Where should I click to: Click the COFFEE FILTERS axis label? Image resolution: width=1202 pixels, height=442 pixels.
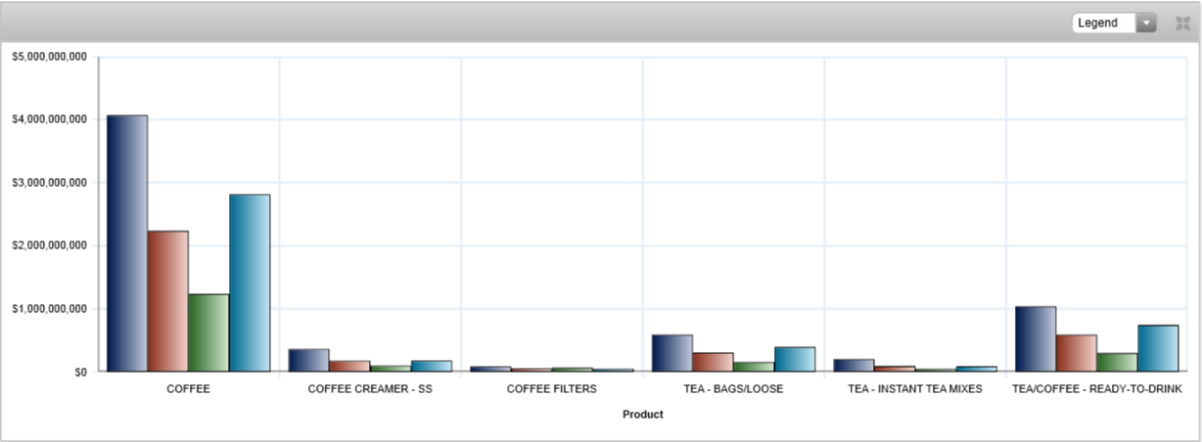(551, 389)
